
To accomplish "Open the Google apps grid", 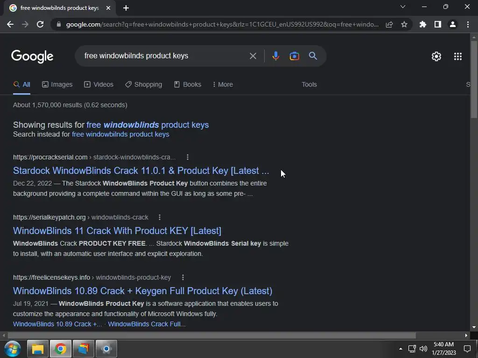I will (458, 56).
